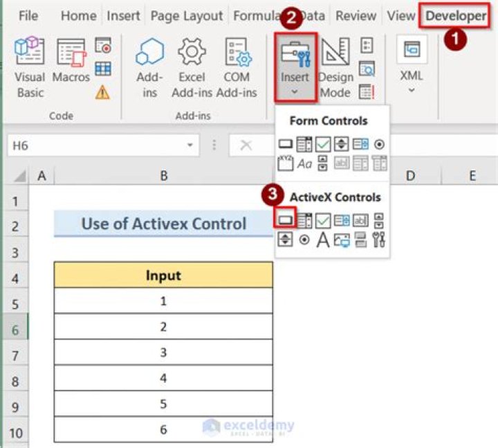Insert Form Controls check box

[x=323, y=145]
